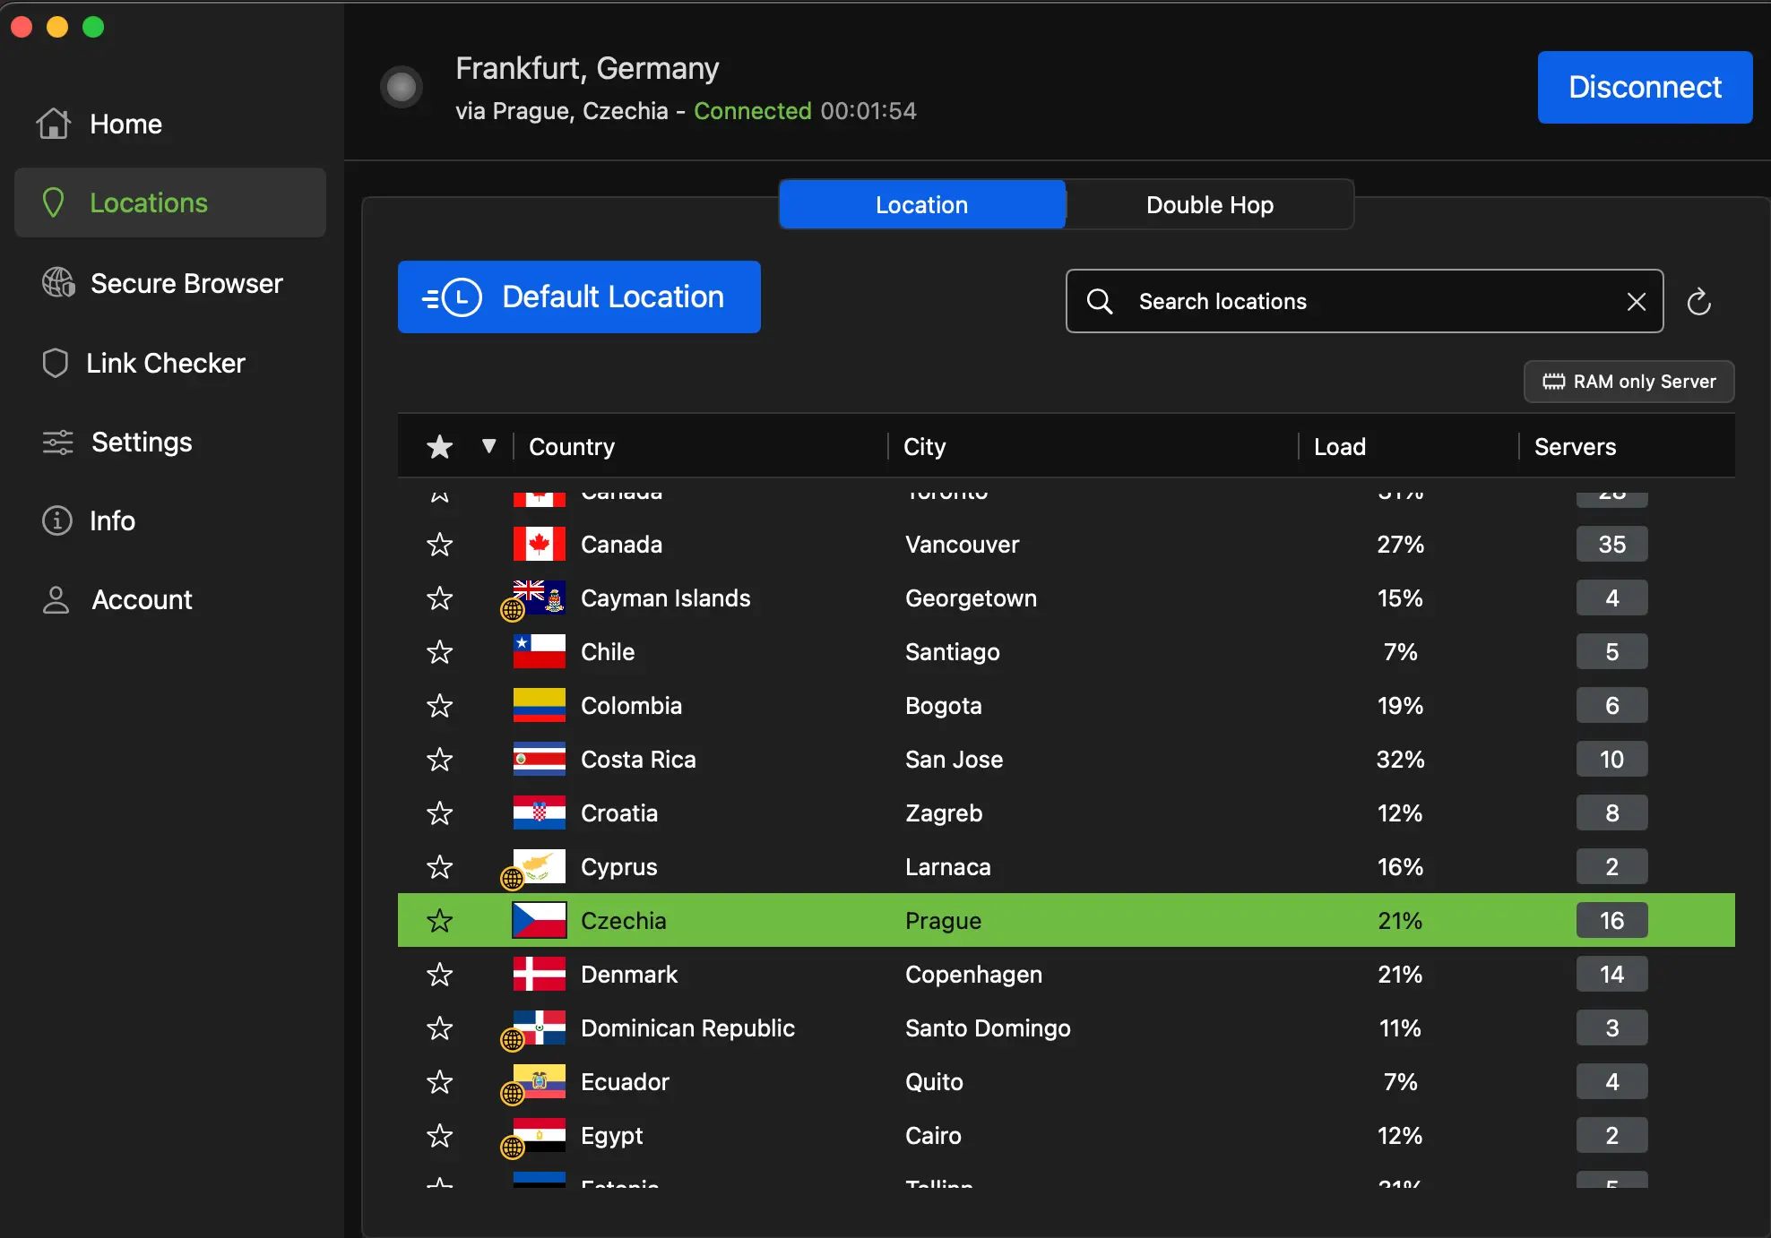1771x1238 pixels.
Task: View the Info section
Action: pyautogui.click(x=112, y=520)
